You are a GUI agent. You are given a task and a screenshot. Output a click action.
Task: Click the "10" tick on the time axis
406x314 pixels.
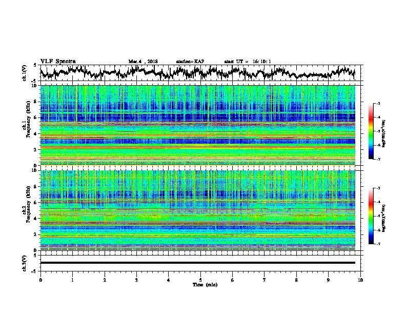(x=360, y=280)
